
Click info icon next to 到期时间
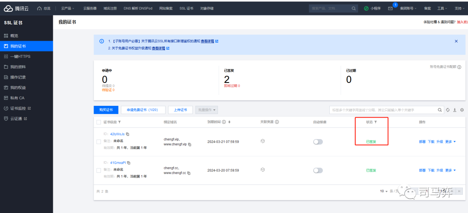coord(224,122)
